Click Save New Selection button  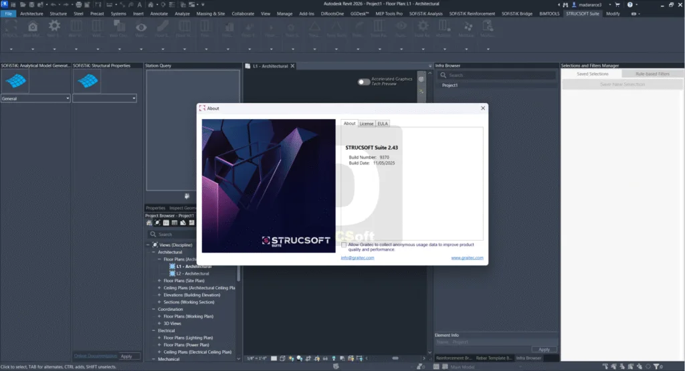pyautogui.click(x=622, y=84)
